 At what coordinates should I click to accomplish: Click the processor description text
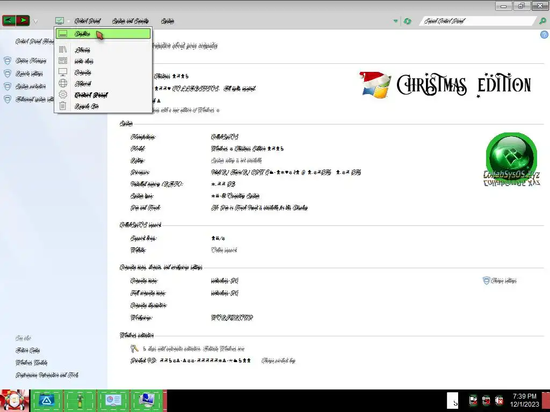coord(286,172)
